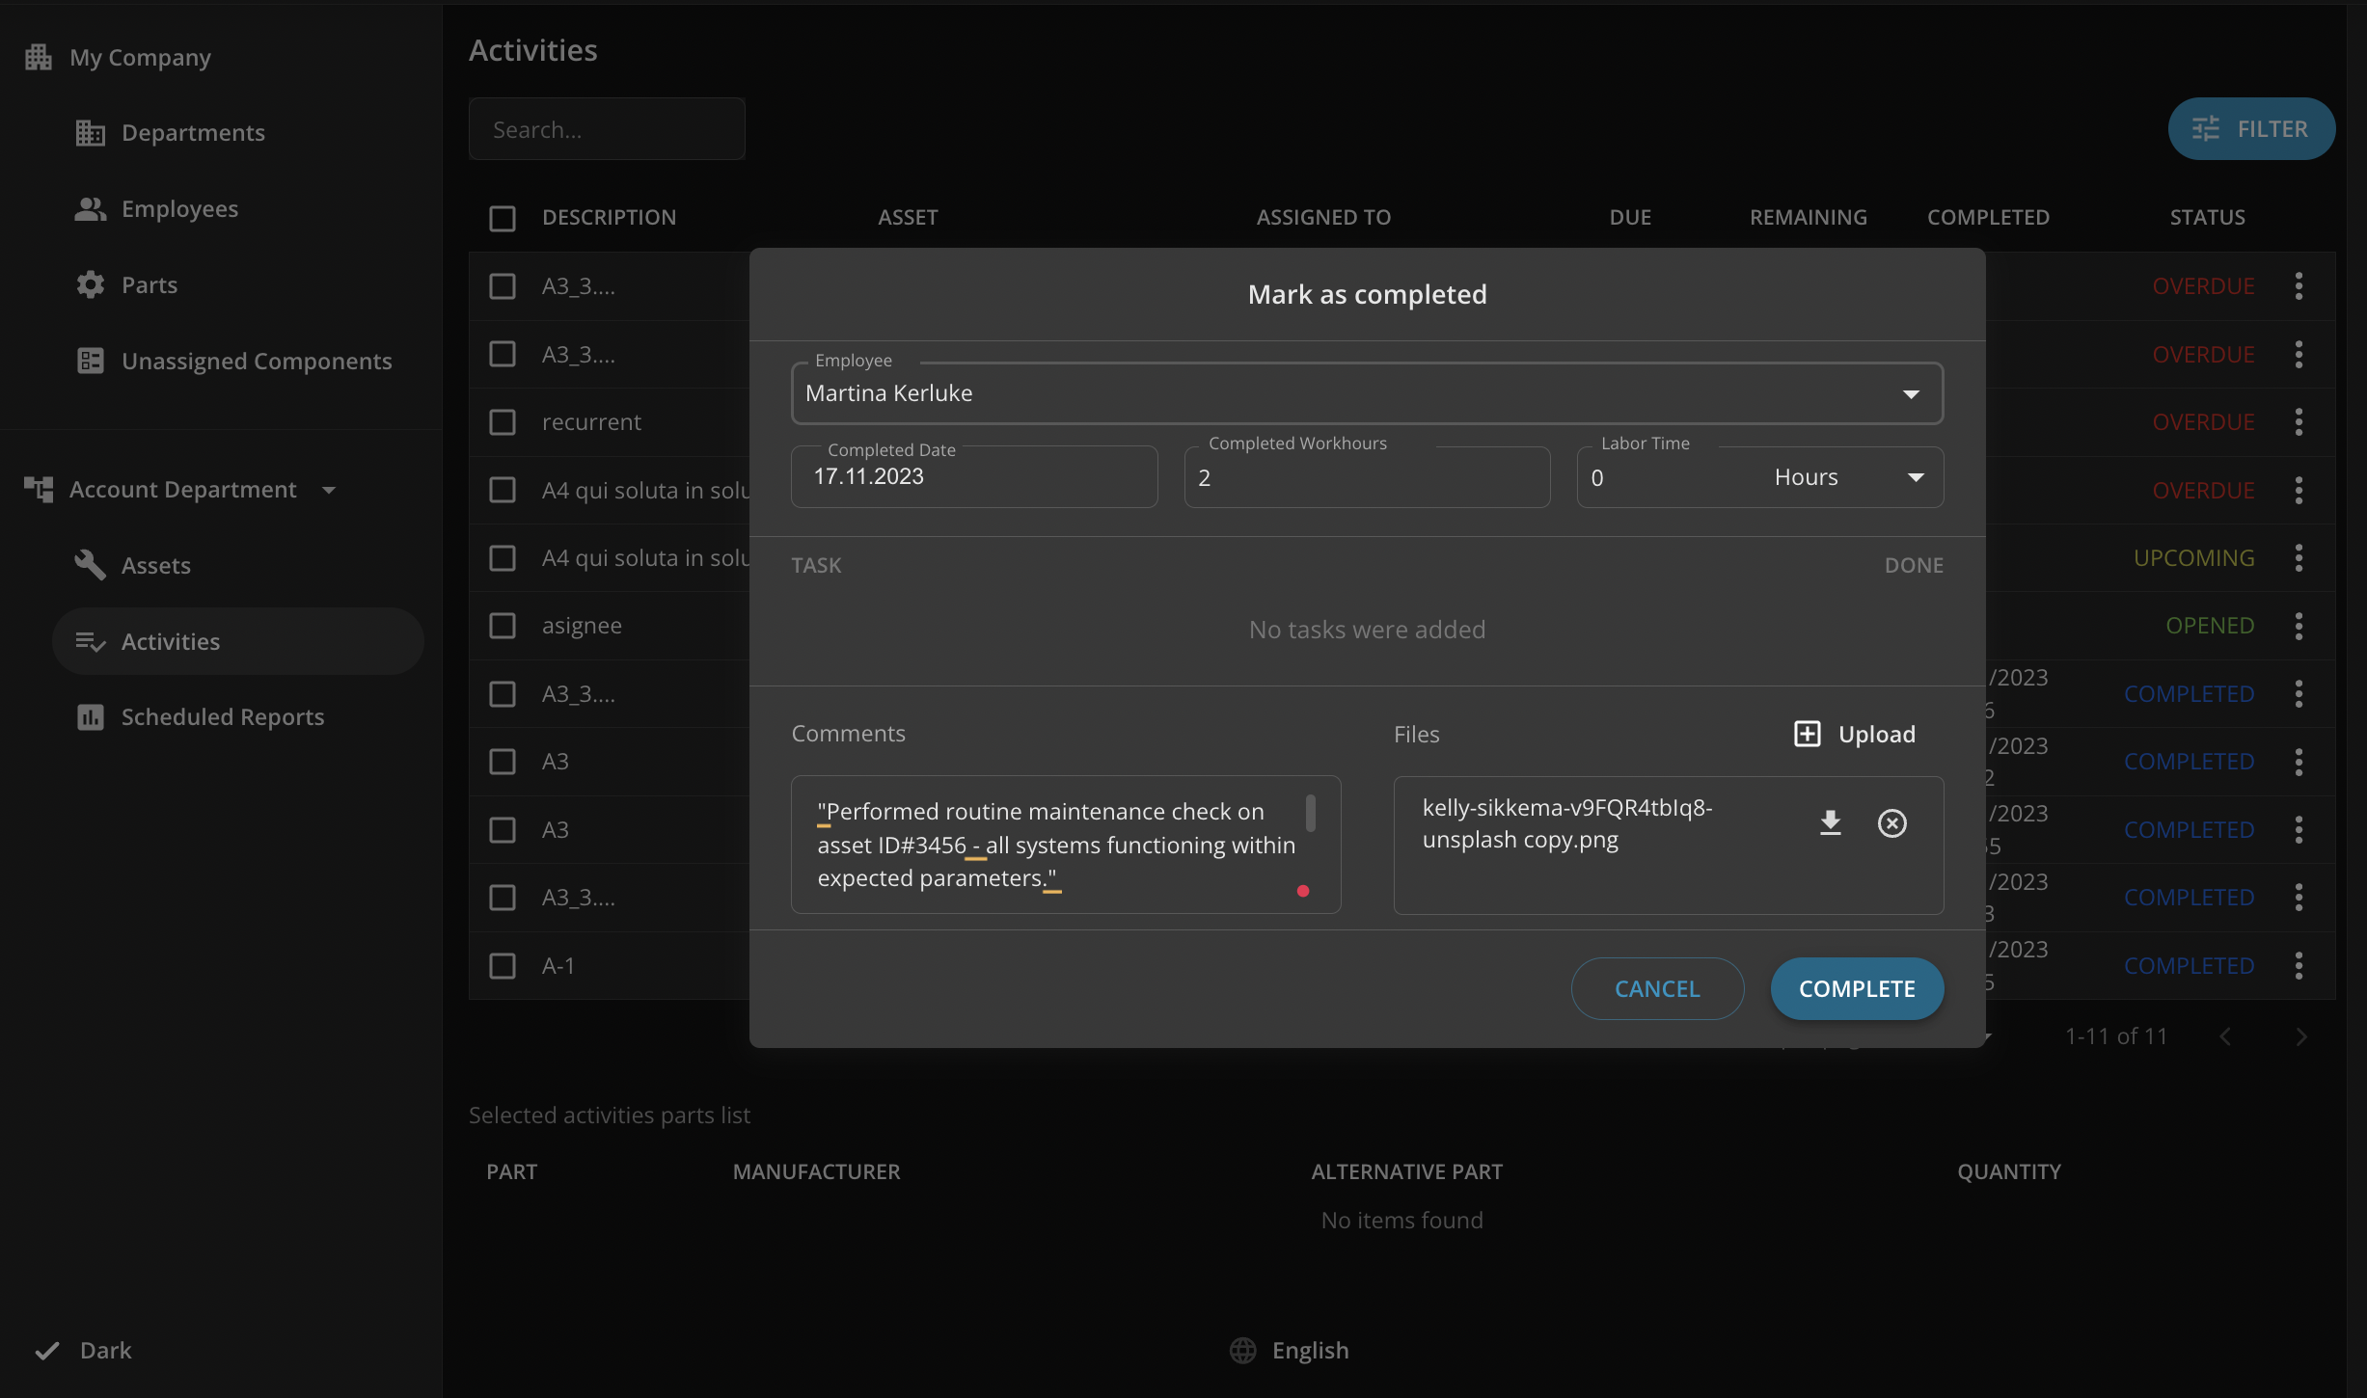Open kebab menu for first OVERDUE row

point(2299,285)
